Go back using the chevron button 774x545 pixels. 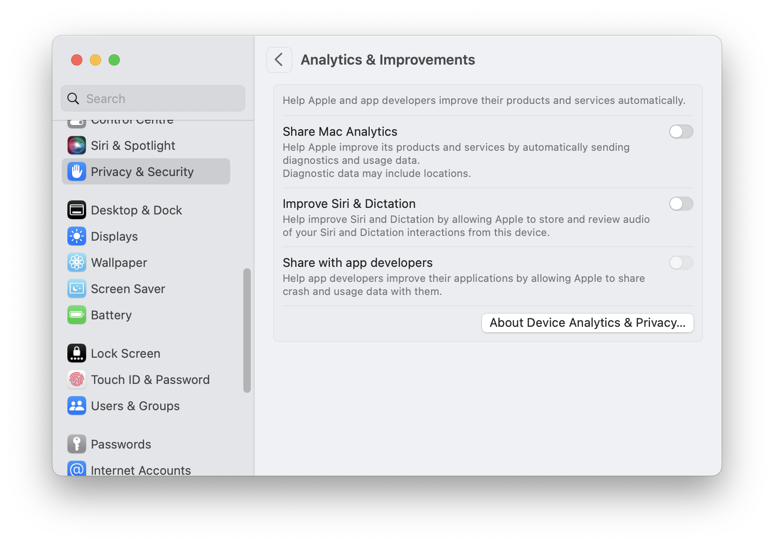279,60
